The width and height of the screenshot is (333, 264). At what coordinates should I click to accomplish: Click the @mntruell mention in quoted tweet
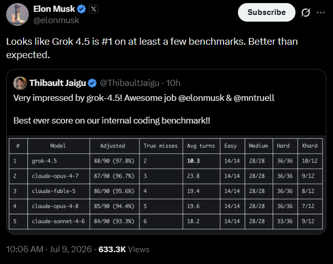pos(254,98)
